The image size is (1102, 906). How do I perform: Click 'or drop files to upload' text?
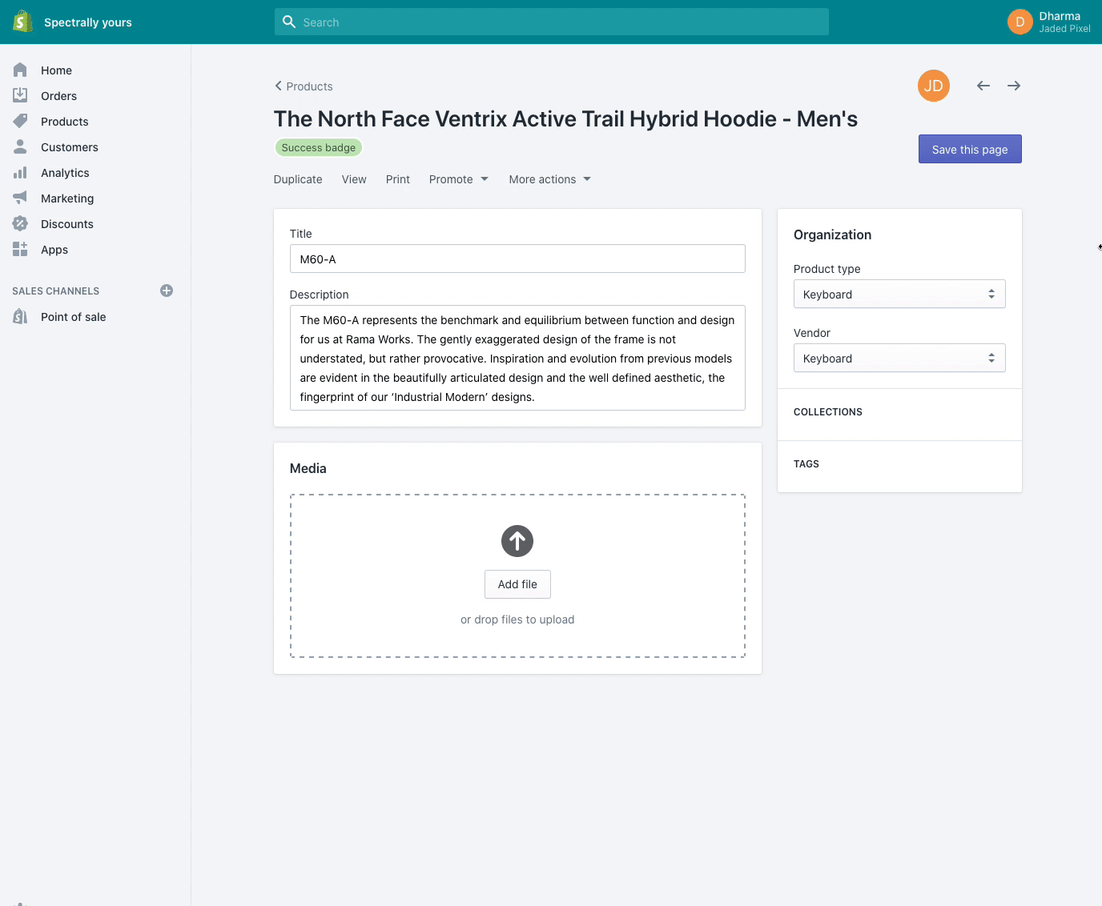tap(517, 619)
